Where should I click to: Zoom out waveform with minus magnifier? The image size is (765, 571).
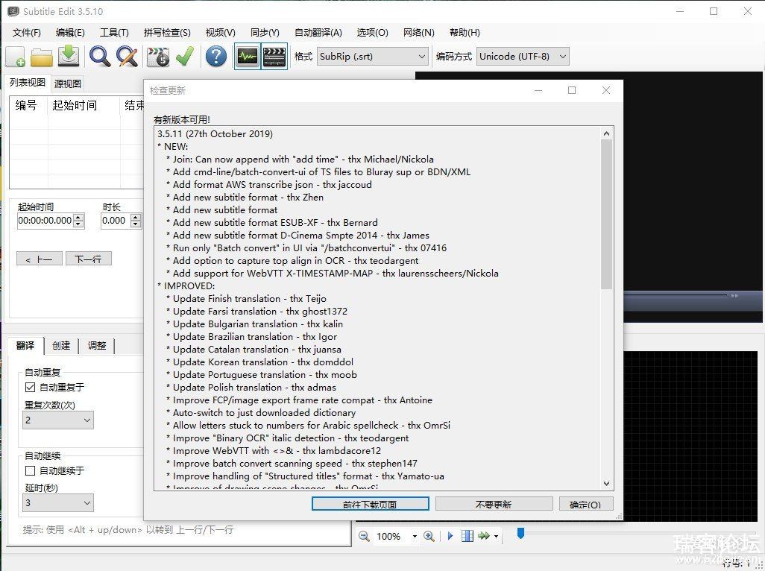(364, 537)
